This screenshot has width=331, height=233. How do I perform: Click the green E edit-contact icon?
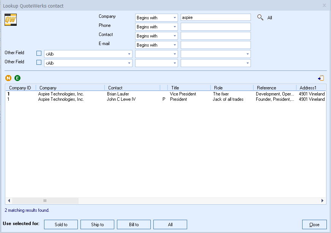coord(17,78)
